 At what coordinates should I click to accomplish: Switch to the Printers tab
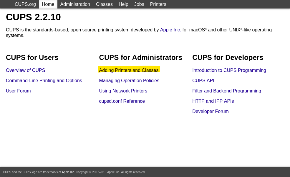(x=158, y=4)
